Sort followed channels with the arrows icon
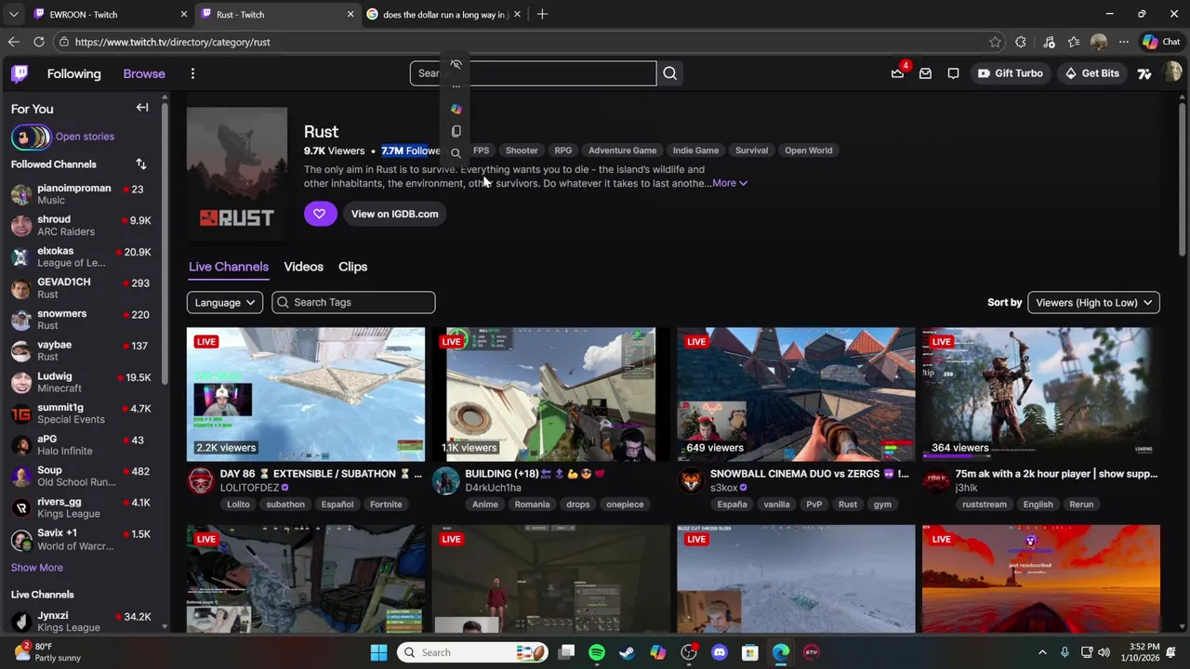Screen dimensions: 1190x669 pyautogui.click(x=141, y=164)
